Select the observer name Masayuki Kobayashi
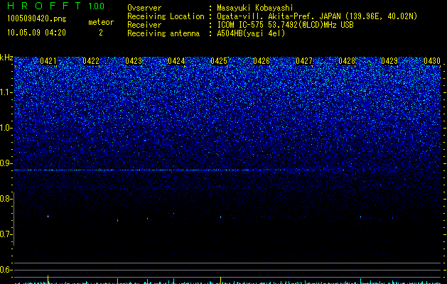This screenshot has width=447, height=284. [x=255, y=8]
